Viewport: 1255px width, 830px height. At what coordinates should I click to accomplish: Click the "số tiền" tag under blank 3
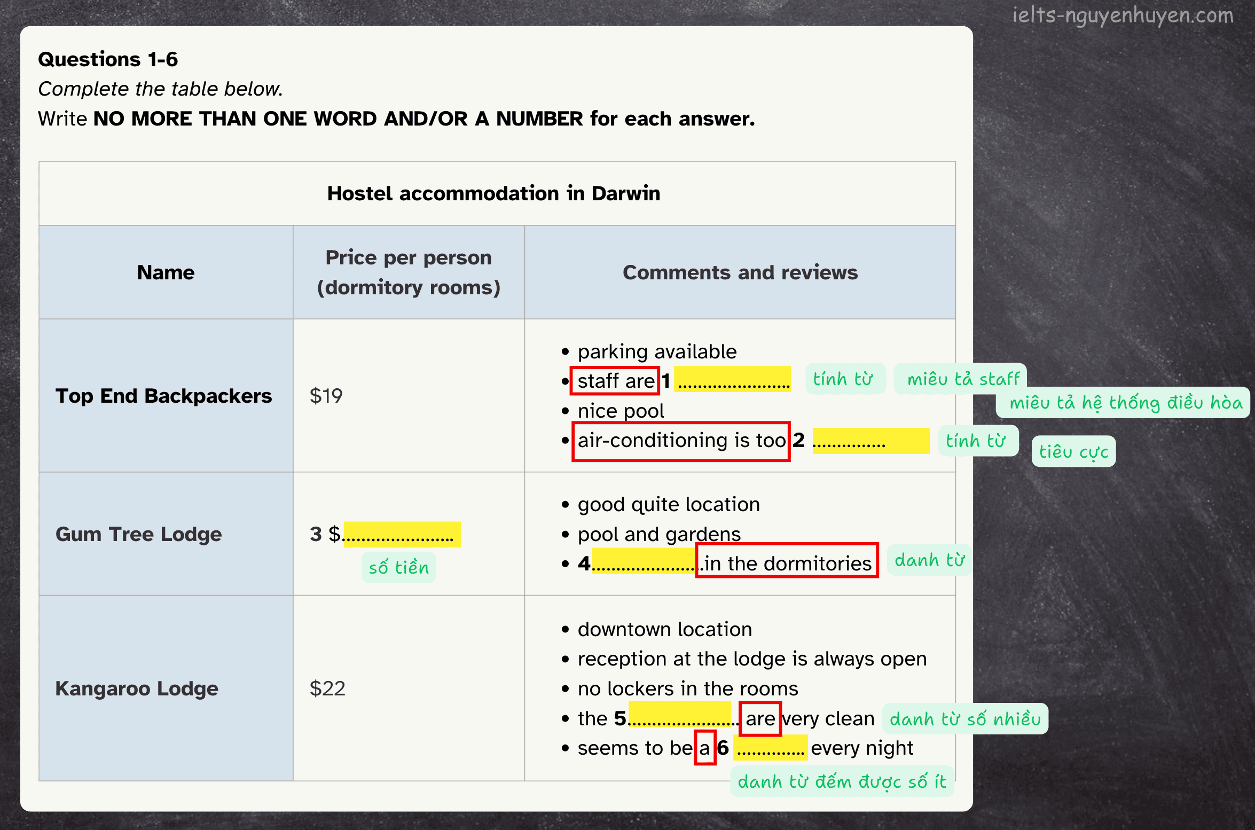pyautogui.click(x=398, y=567)
